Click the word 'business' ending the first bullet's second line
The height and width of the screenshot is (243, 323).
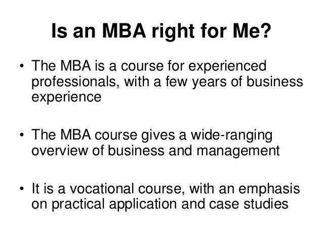click(x=274, y=82)
